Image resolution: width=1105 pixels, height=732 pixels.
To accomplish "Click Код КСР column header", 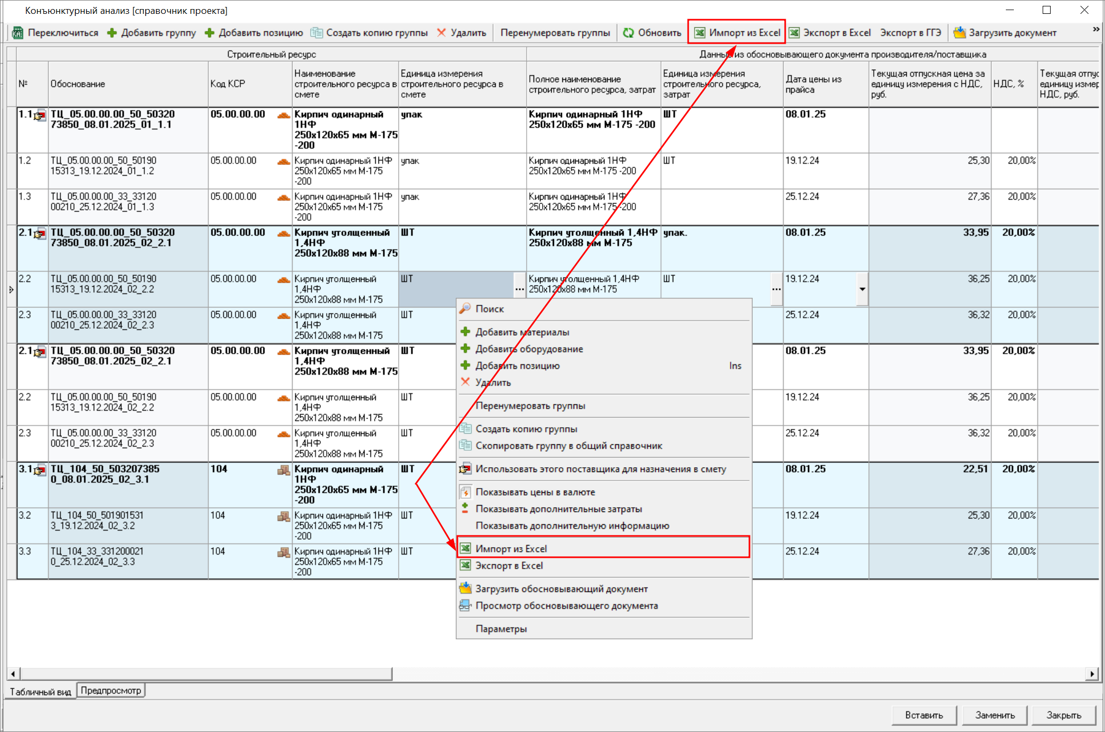I will point(250,84).
